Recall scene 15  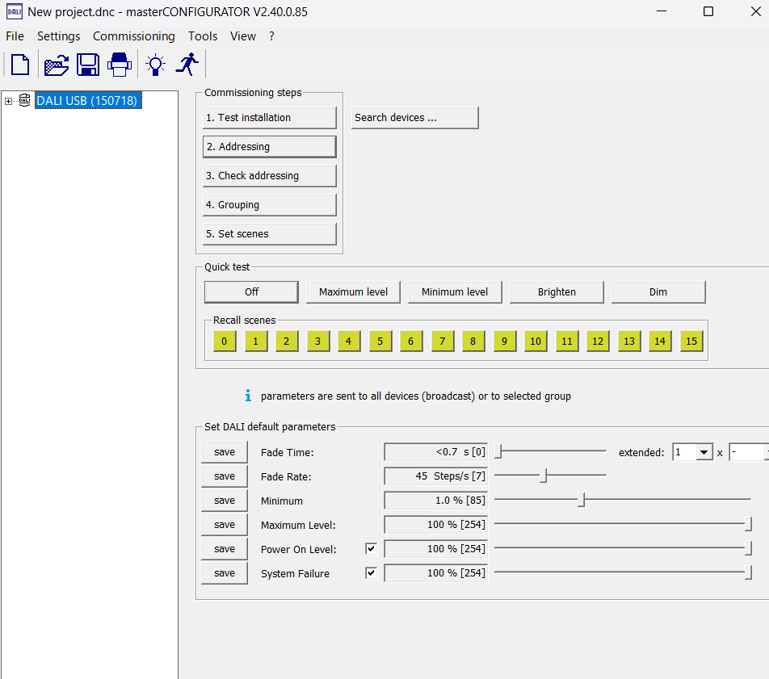click(691, 342)
